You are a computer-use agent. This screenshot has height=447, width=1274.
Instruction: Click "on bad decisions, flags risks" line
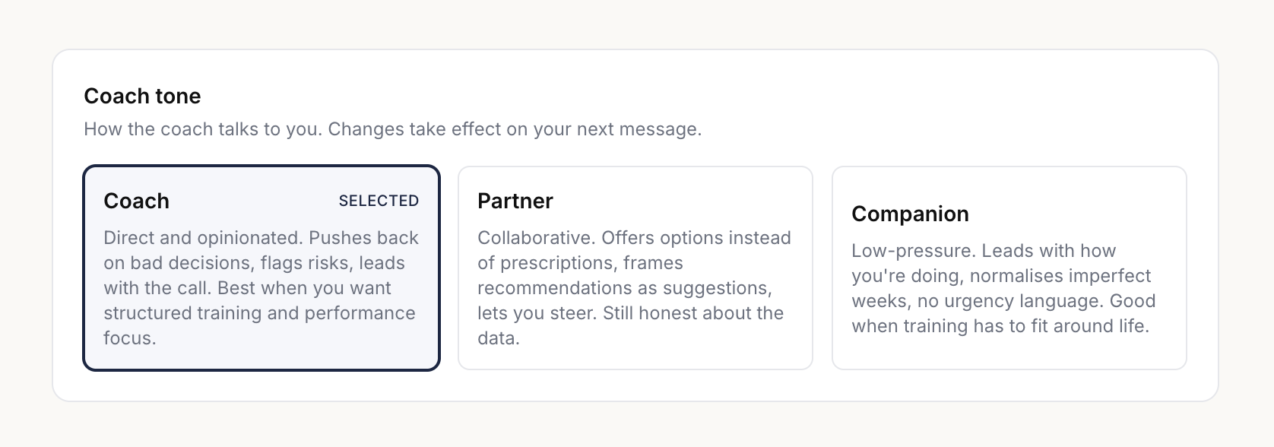[254, 263]
